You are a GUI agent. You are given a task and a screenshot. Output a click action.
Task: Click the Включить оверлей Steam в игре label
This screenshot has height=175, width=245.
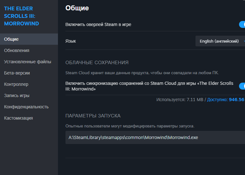[98, 24]
